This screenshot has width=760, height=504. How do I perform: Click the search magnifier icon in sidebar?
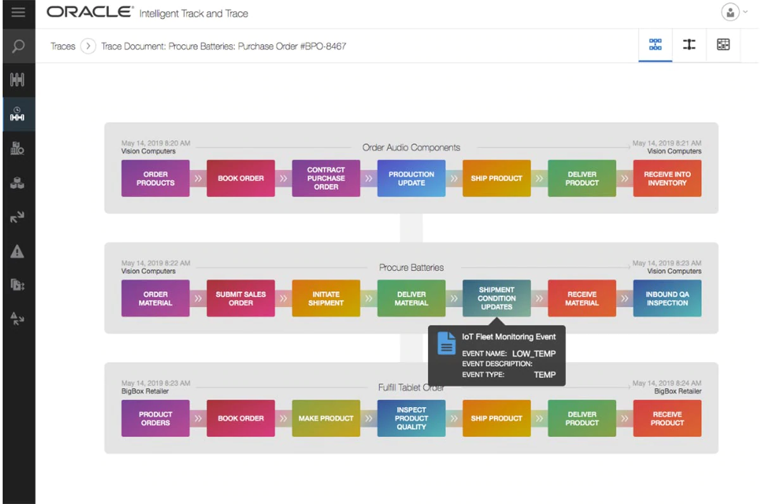(x=18, y=46)
